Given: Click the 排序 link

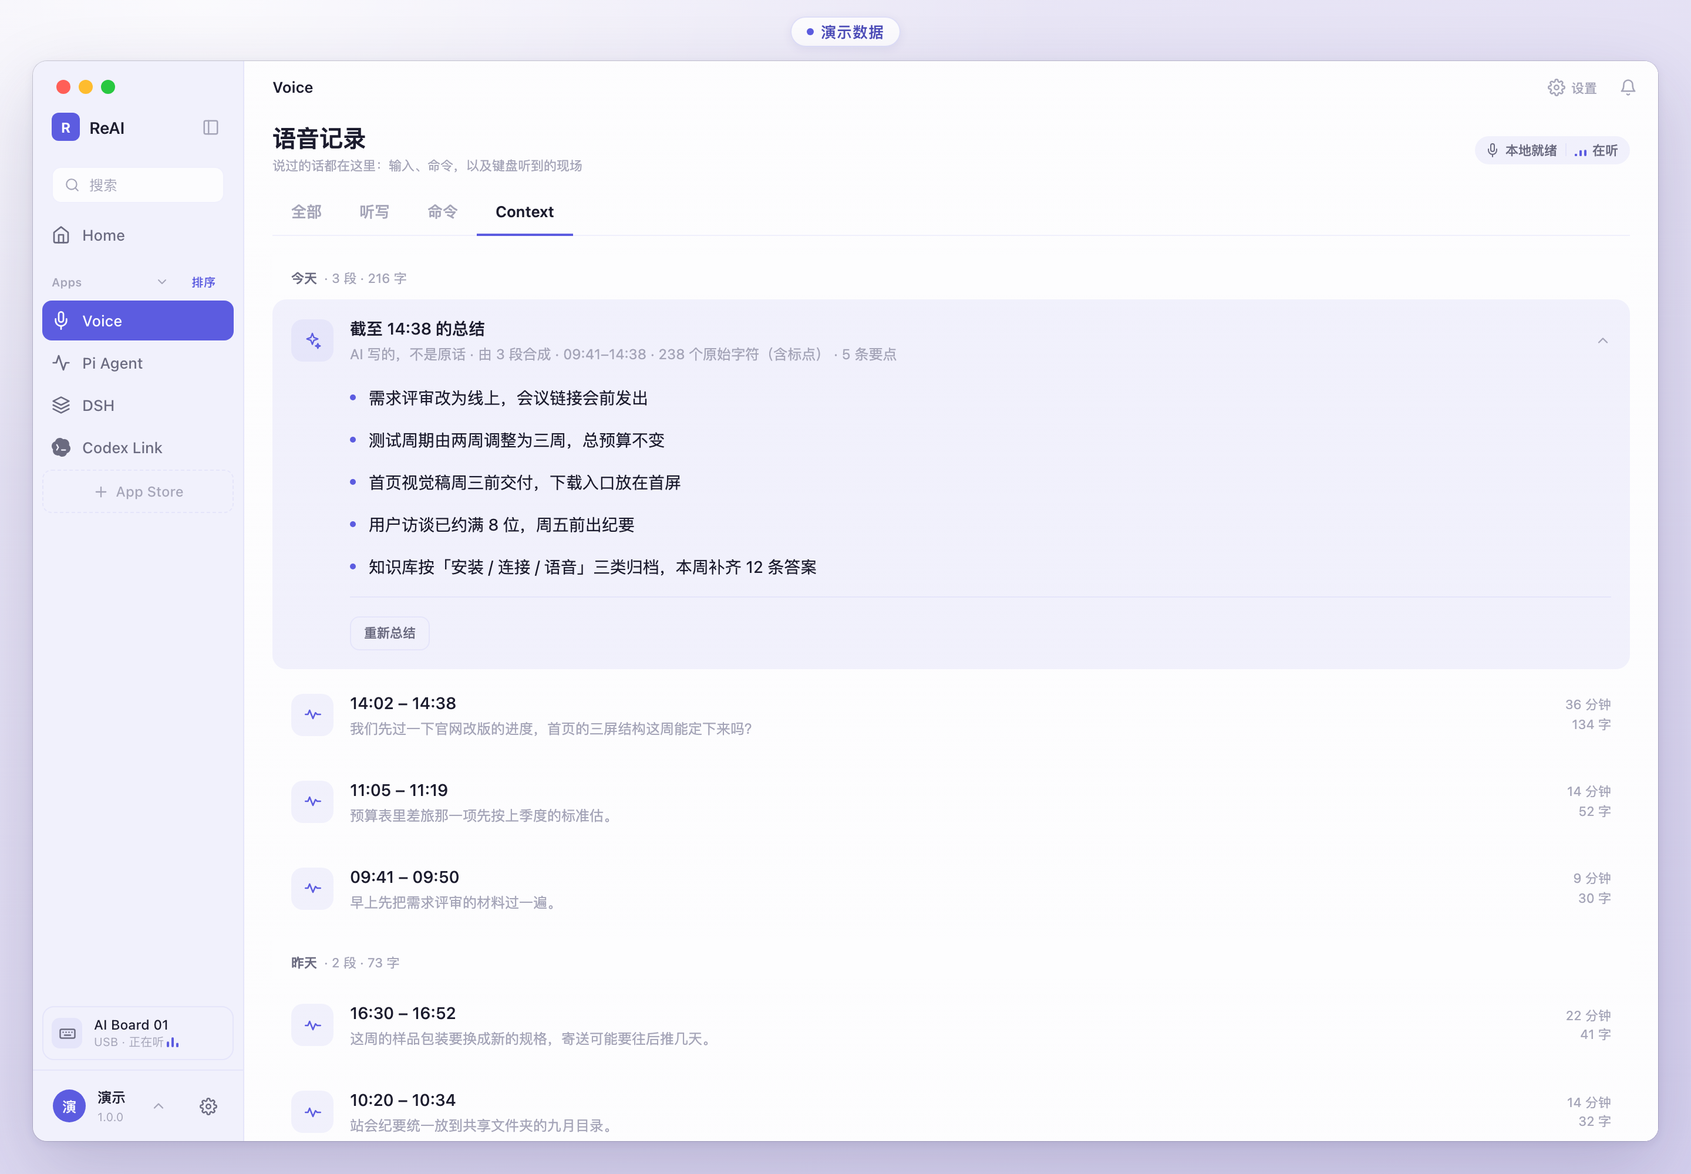Looking at the screenshot, I should click(203, 282).
